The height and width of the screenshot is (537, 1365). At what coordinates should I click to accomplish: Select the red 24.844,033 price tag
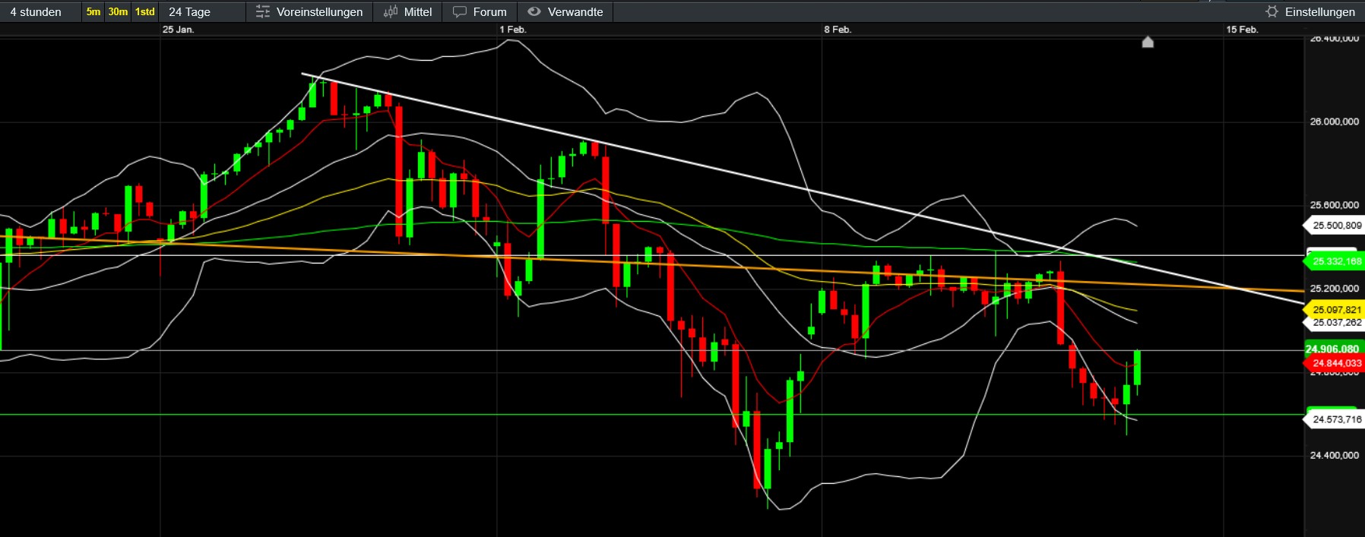[x=1335, y=363]
